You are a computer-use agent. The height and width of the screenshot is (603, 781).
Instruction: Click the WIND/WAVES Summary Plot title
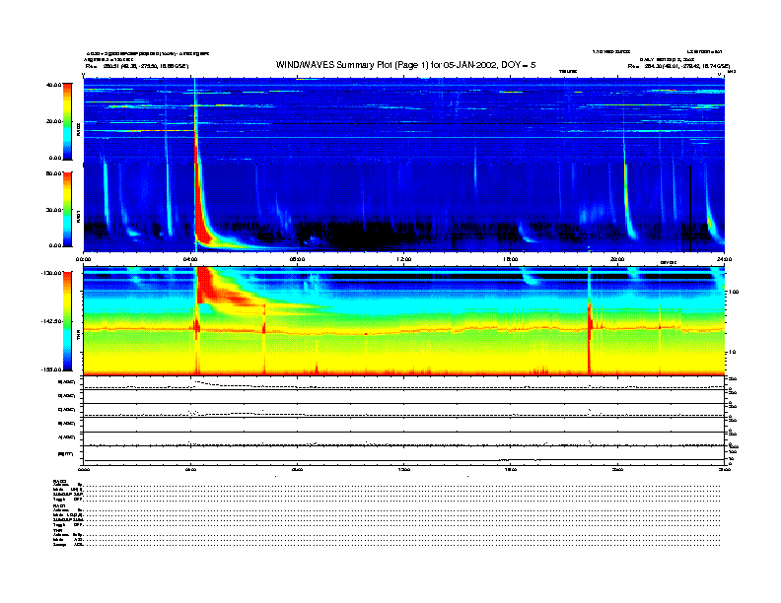click(405, 65)
